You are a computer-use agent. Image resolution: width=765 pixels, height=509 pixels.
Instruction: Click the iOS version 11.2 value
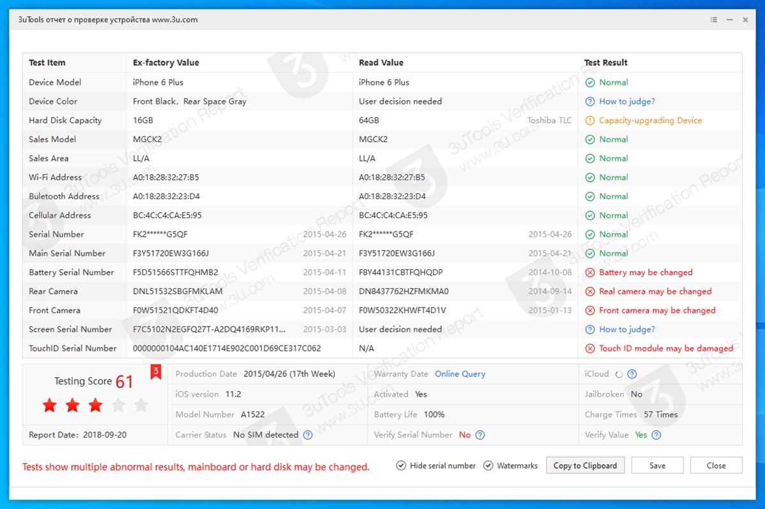click(233, 394)
